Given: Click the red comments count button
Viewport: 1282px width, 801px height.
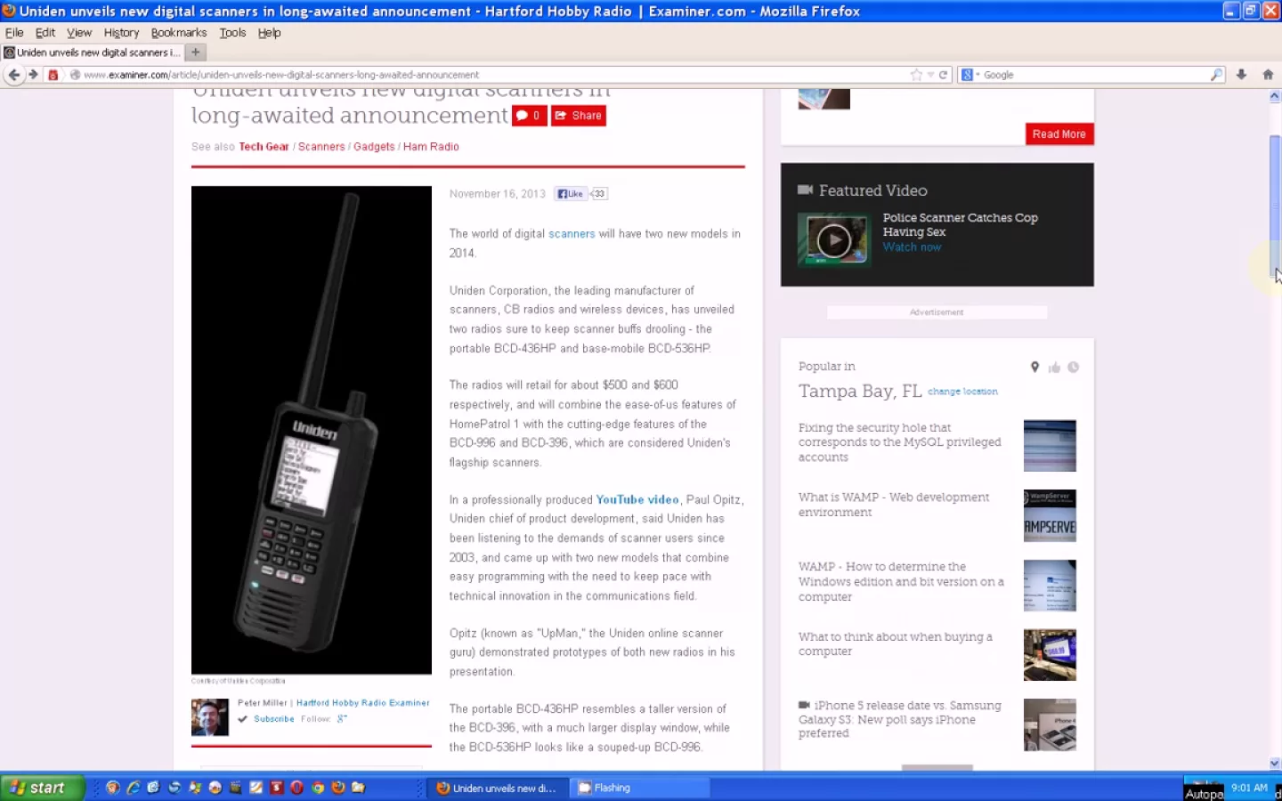Looking at the screenshot, I should coord(529,116).
